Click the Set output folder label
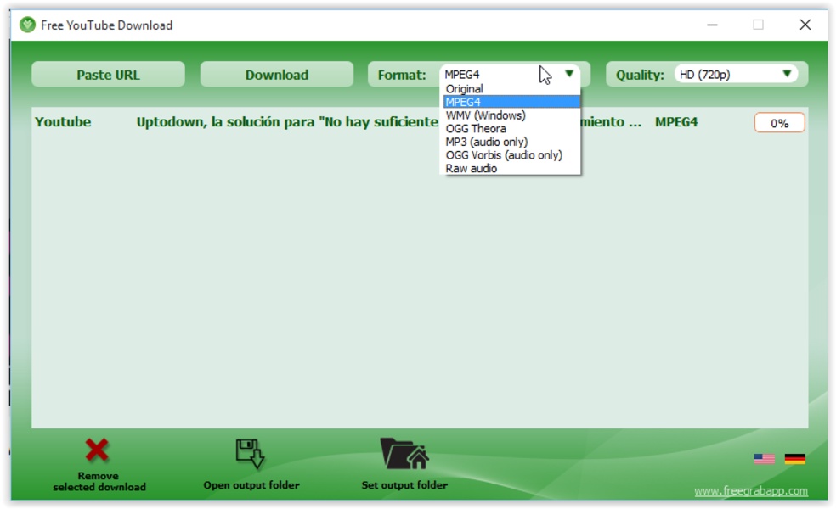The width and height of the screenshot is (836, 509). (404, 485)
